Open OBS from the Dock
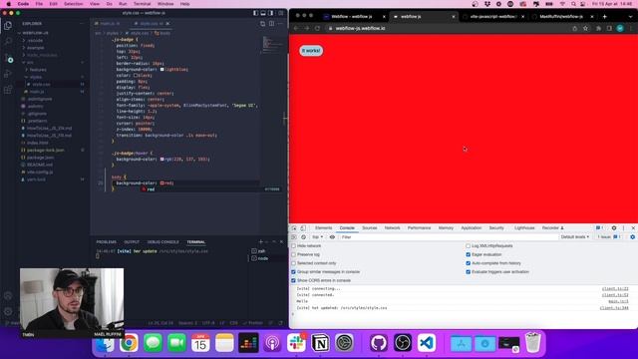Screen dimensions: 638x359 (403, 343)
